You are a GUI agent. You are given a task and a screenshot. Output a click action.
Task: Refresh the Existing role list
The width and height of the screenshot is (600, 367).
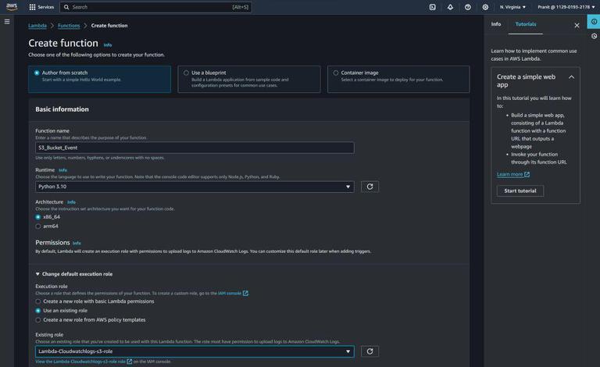370,351
